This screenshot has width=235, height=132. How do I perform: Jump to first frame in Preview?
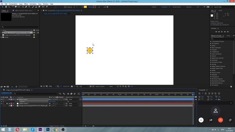pos(216,32)
